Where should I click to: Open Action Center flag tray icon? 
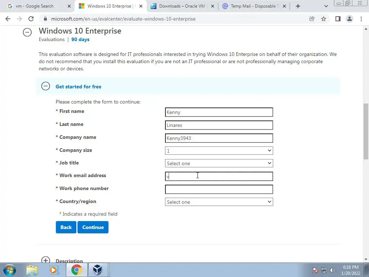(315, 270)
